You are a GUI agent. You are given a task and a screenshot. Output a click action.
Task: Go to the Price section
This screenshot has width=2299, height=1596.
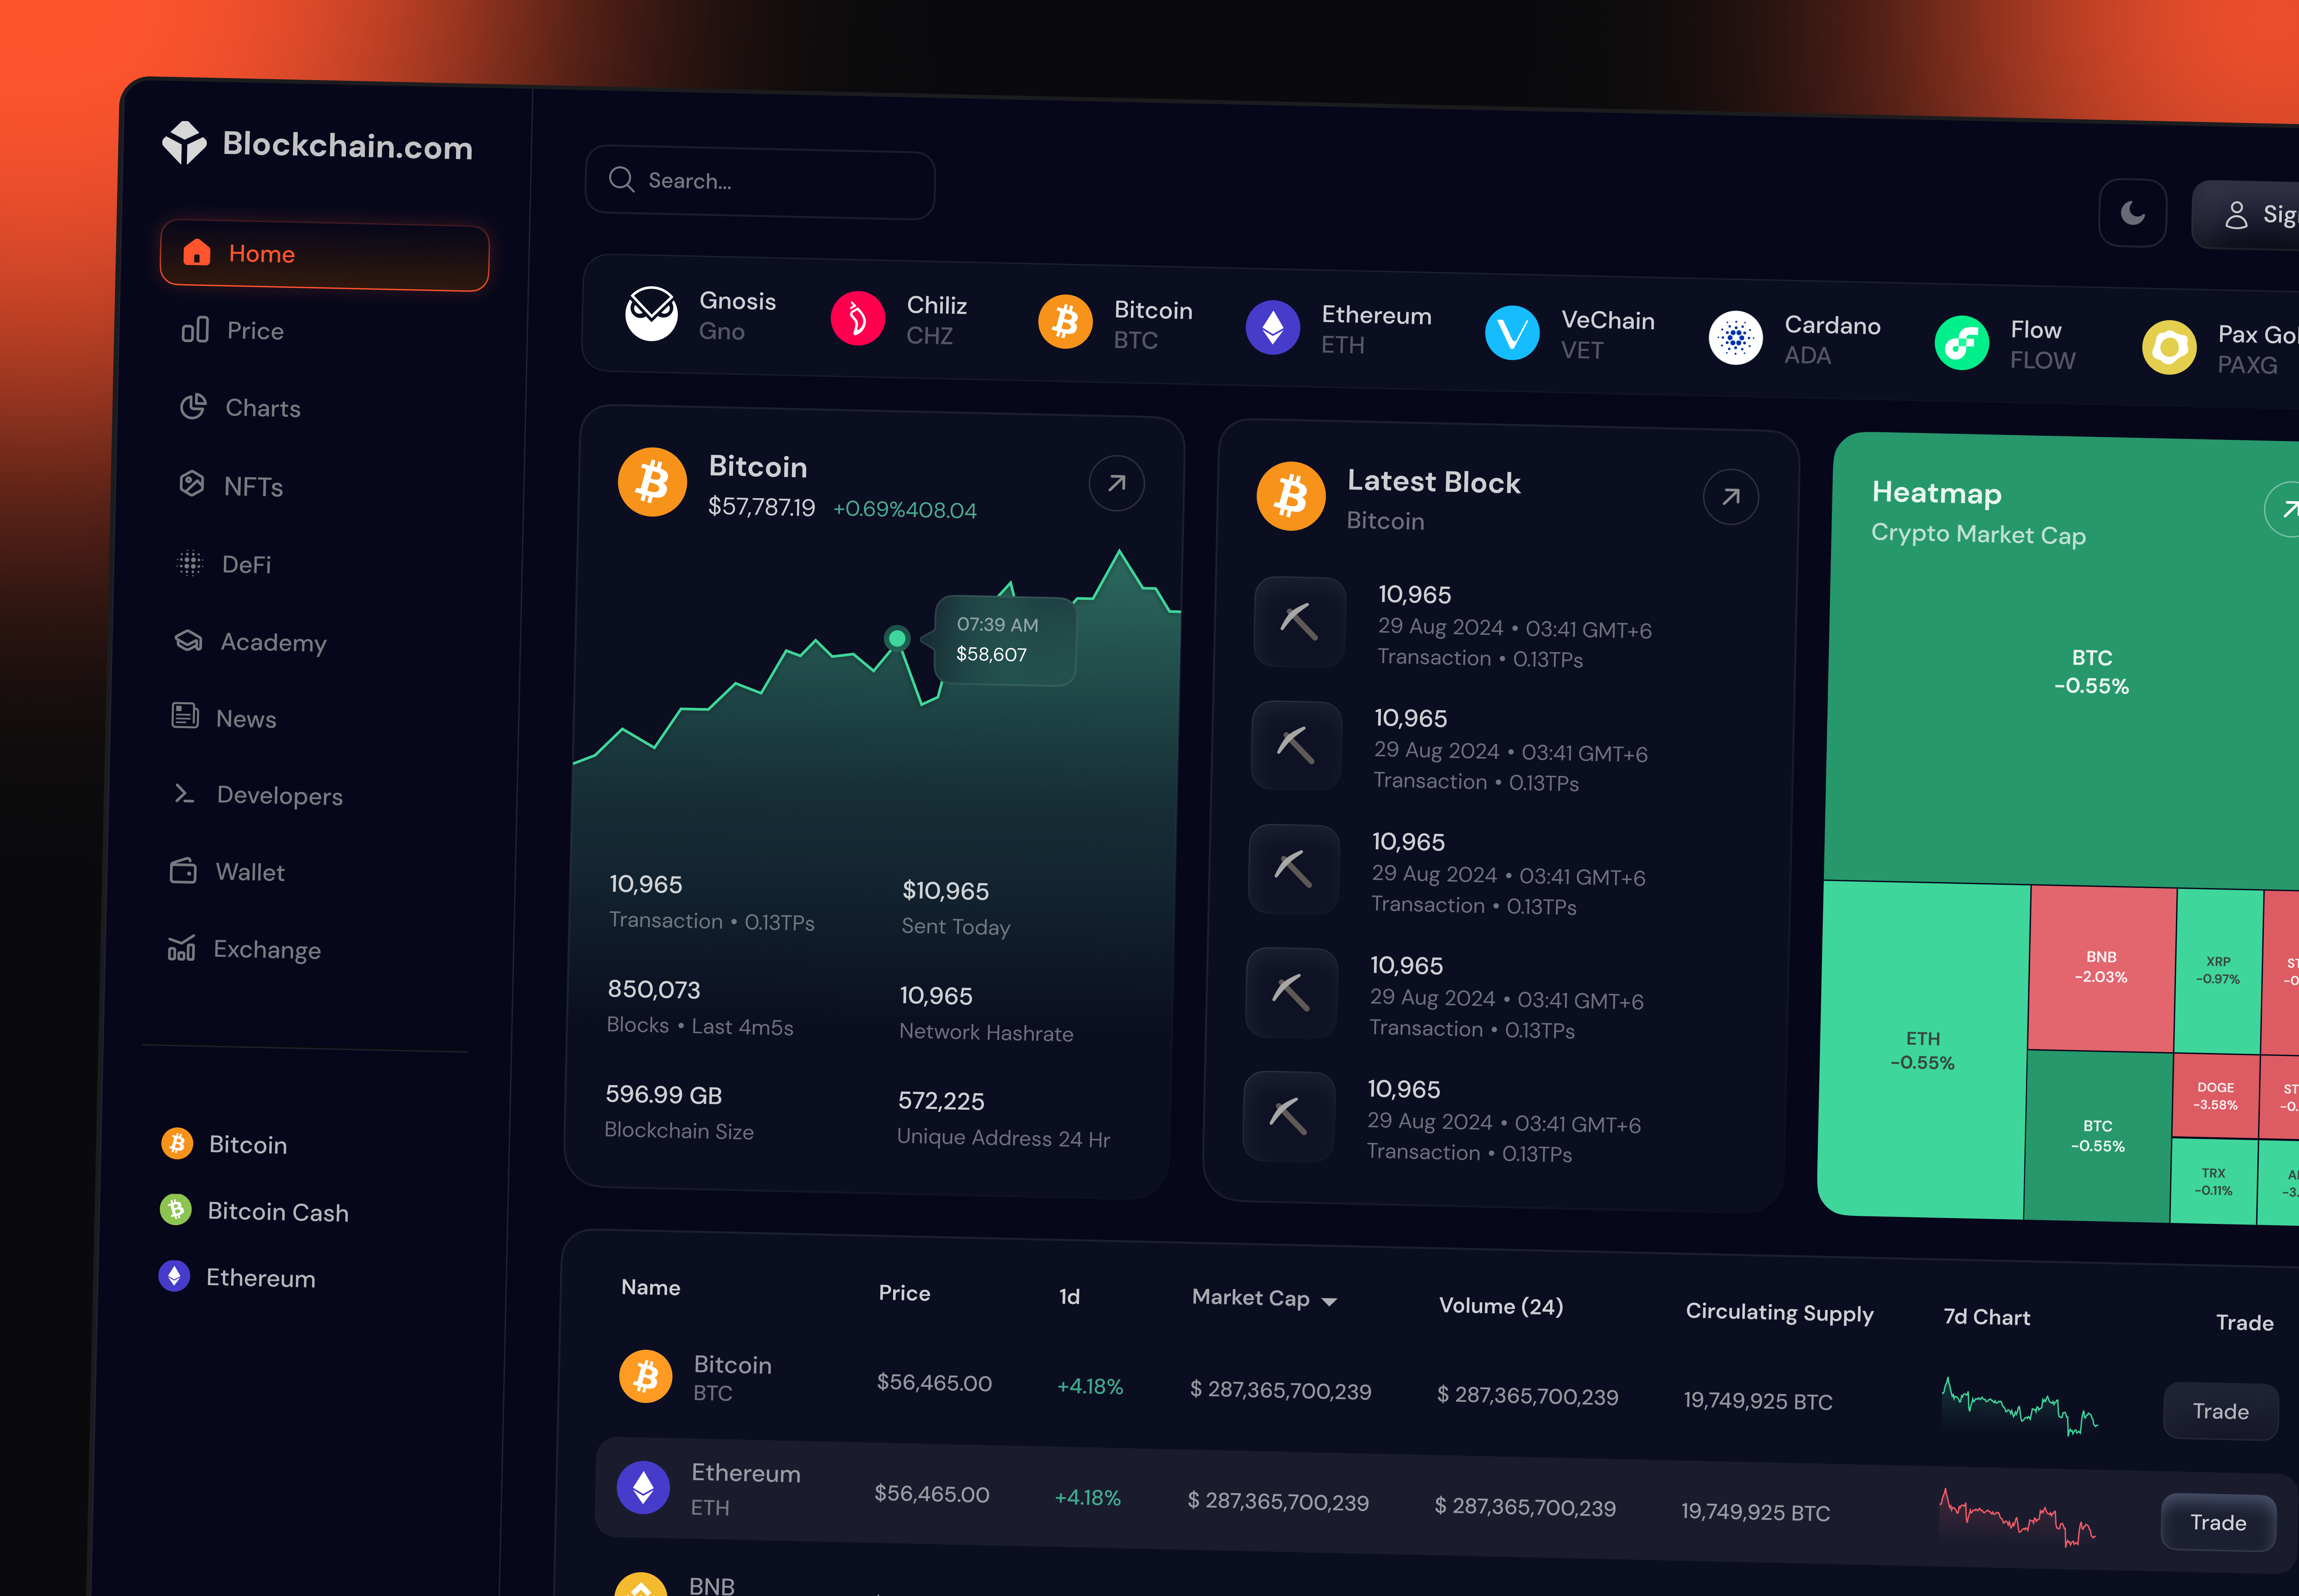click(233, 330)
